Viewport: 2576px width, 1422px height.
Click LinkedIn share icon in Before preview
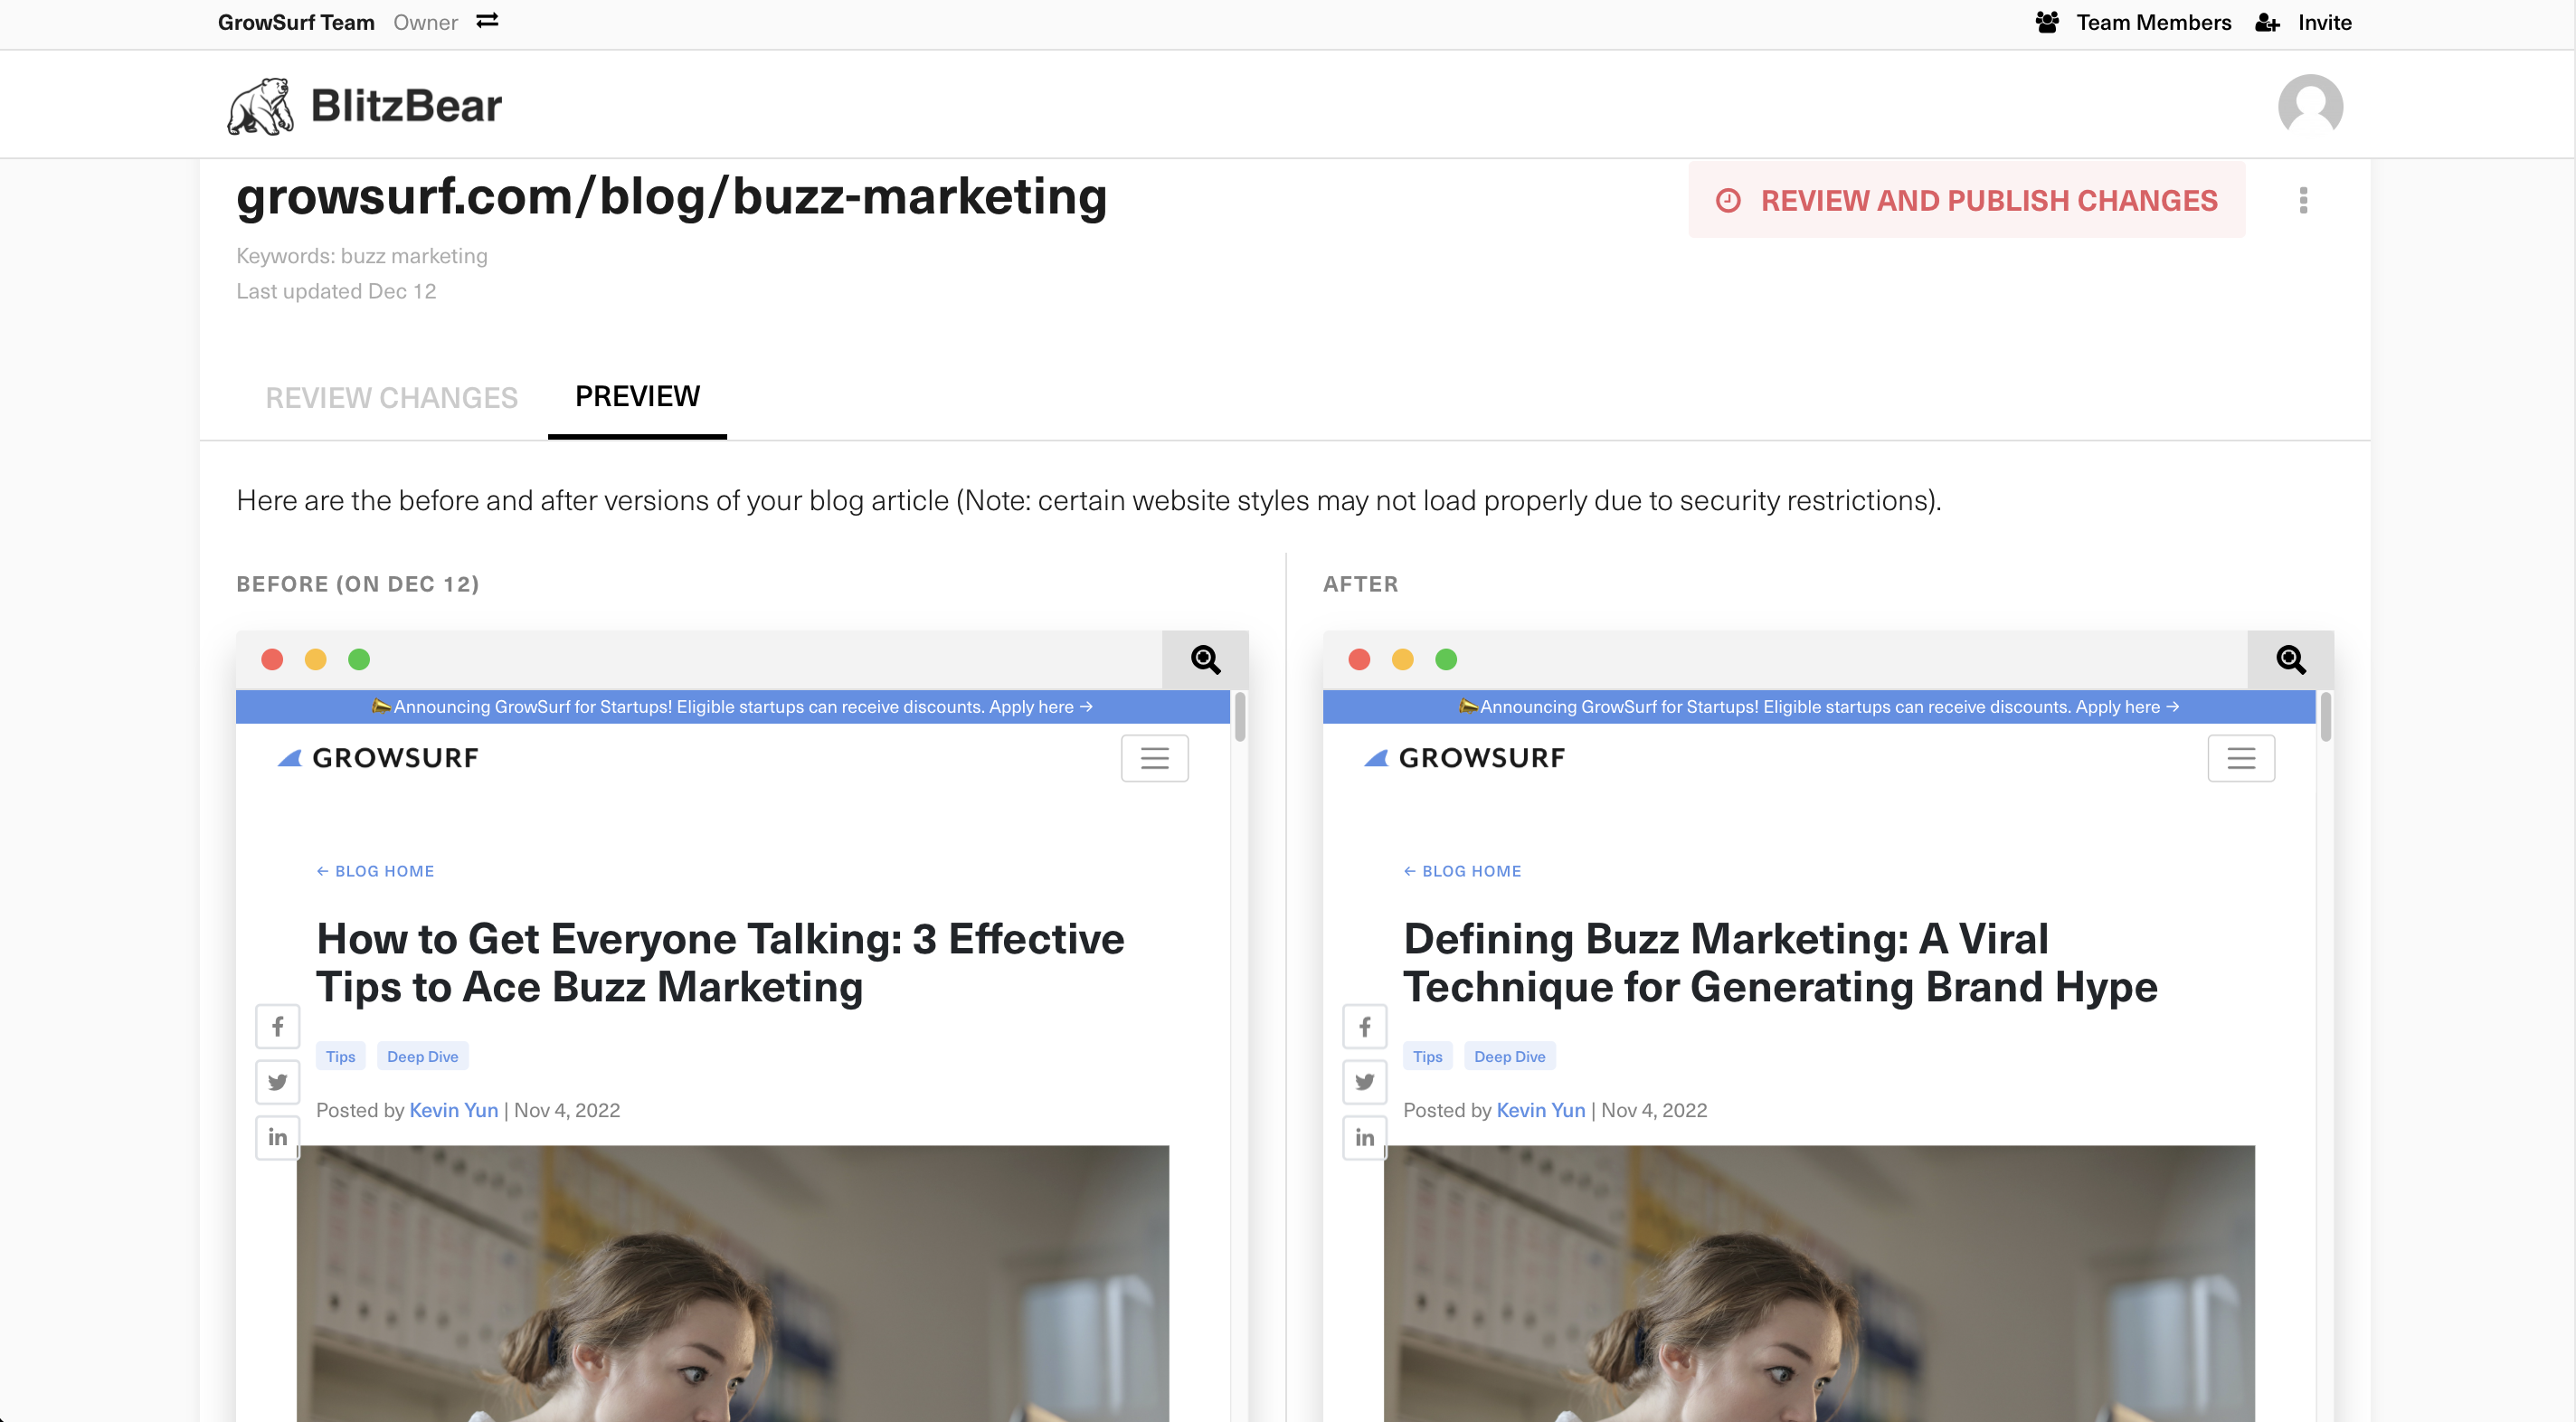tap(278, 1137)
